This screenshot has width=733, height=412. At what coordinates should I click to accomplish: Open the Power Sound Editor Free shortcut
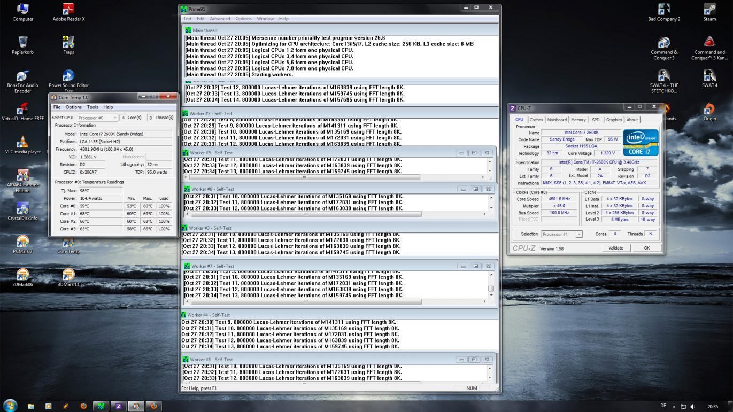point(68,81)
